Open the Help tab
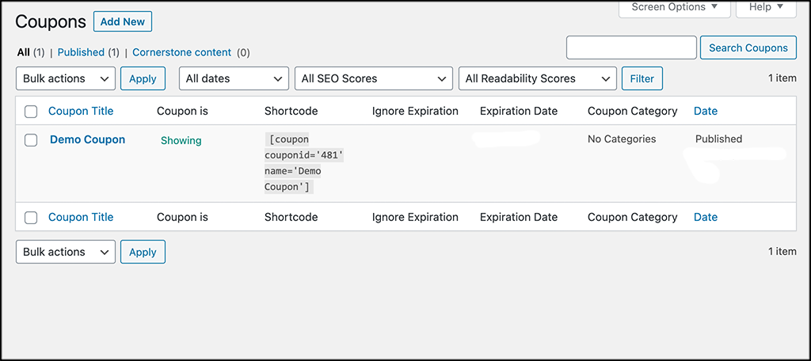The height and width of the screenshot is (361, 811). coord(765,7)
